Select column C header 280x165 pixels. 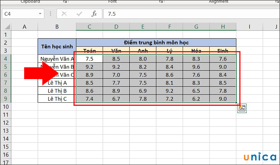[90, 27]
